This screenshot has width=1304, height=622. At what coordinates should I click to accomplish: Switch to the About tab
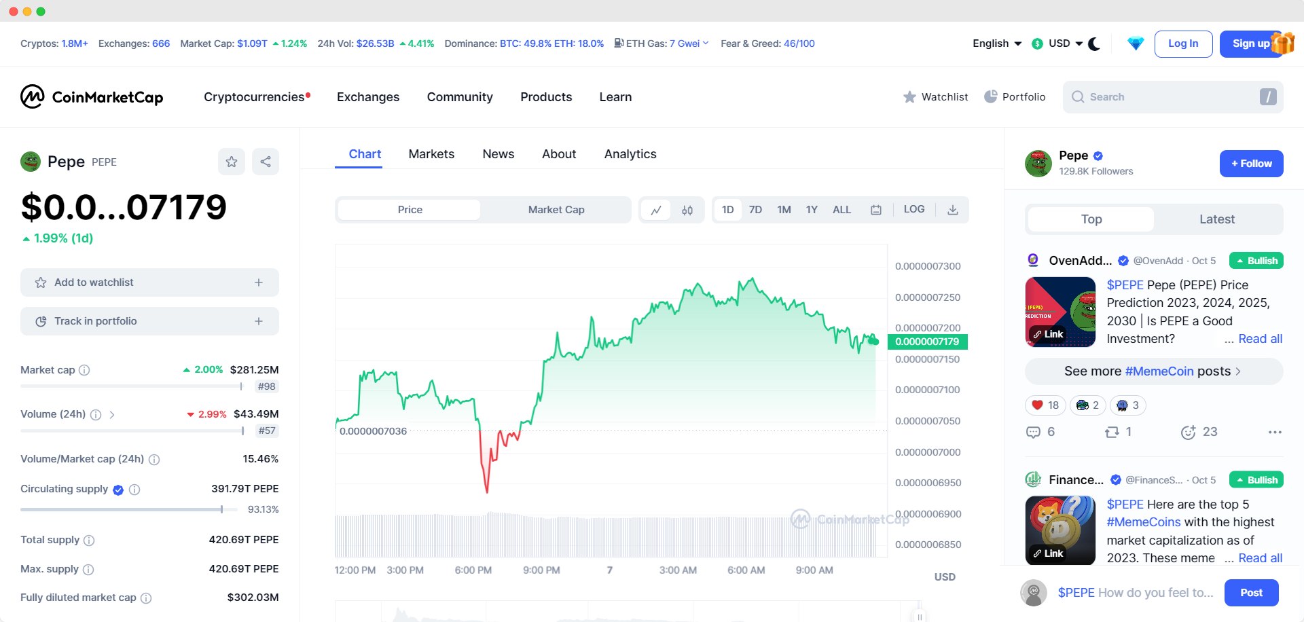click(559, 154)
